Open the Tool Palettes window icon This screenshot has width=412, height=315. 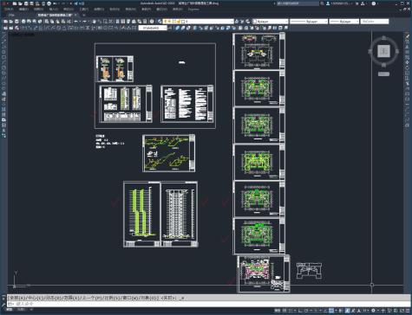(x=128, y=22)
